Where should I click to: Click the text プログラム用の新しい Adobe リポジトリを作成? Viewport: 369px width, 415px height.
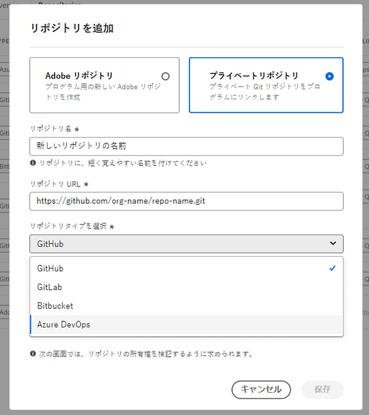pyautogui.click(x=103, y=92)
